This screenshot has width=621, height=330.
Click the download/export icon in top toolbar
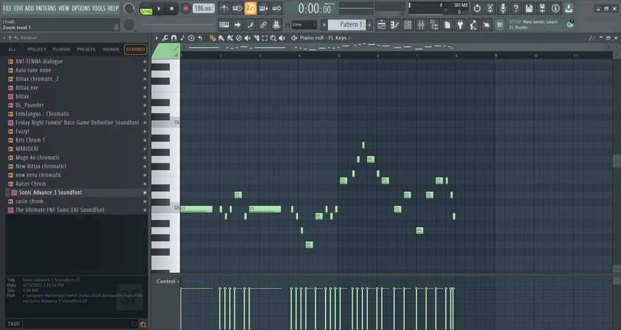pyautogui.click(x=569, y=8)
